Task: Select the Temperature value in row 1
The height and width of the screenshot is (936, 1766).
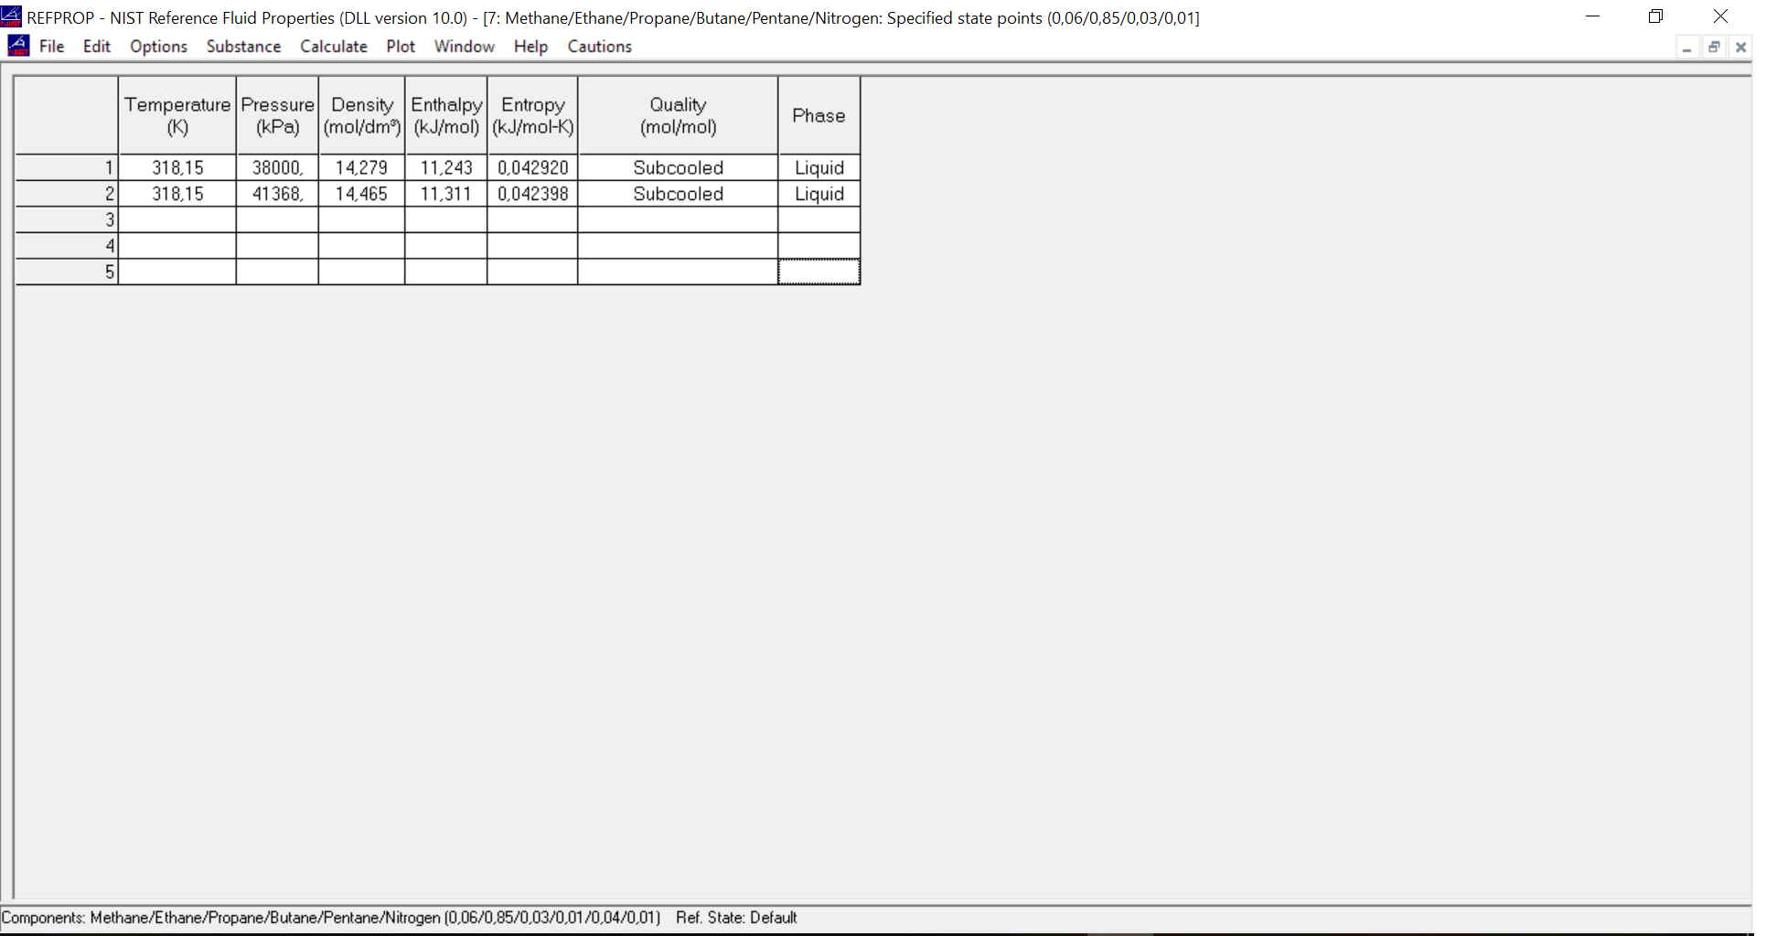Action: (177, 167)
